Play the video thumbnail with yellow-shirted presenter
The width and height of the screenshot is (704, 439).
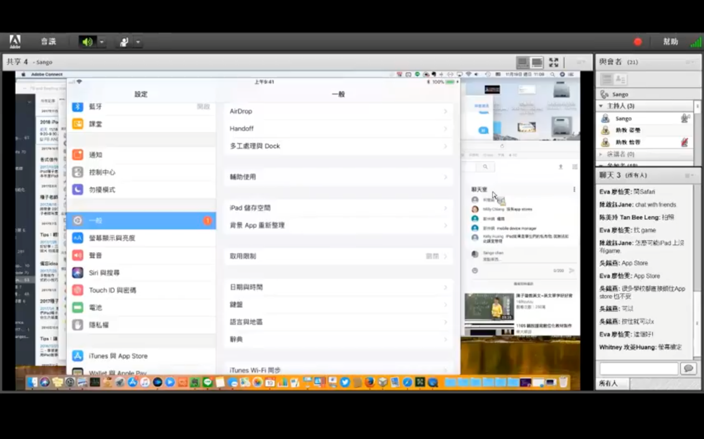489,307
